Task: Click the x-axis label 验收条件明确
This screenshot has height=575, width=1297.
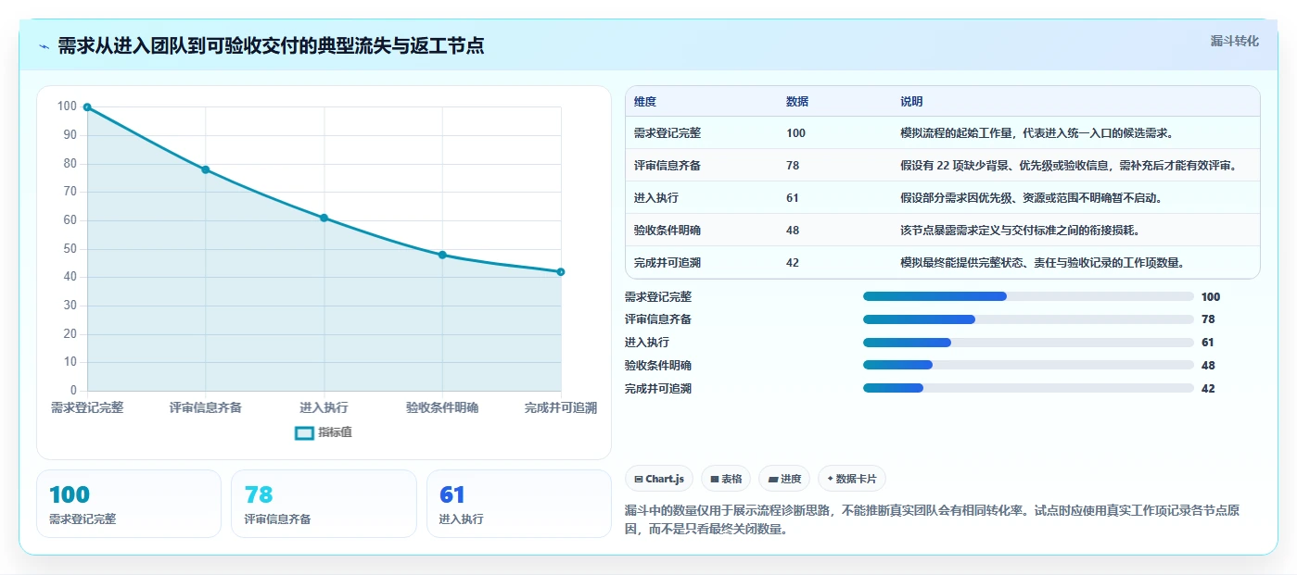Action: point(442,407)
